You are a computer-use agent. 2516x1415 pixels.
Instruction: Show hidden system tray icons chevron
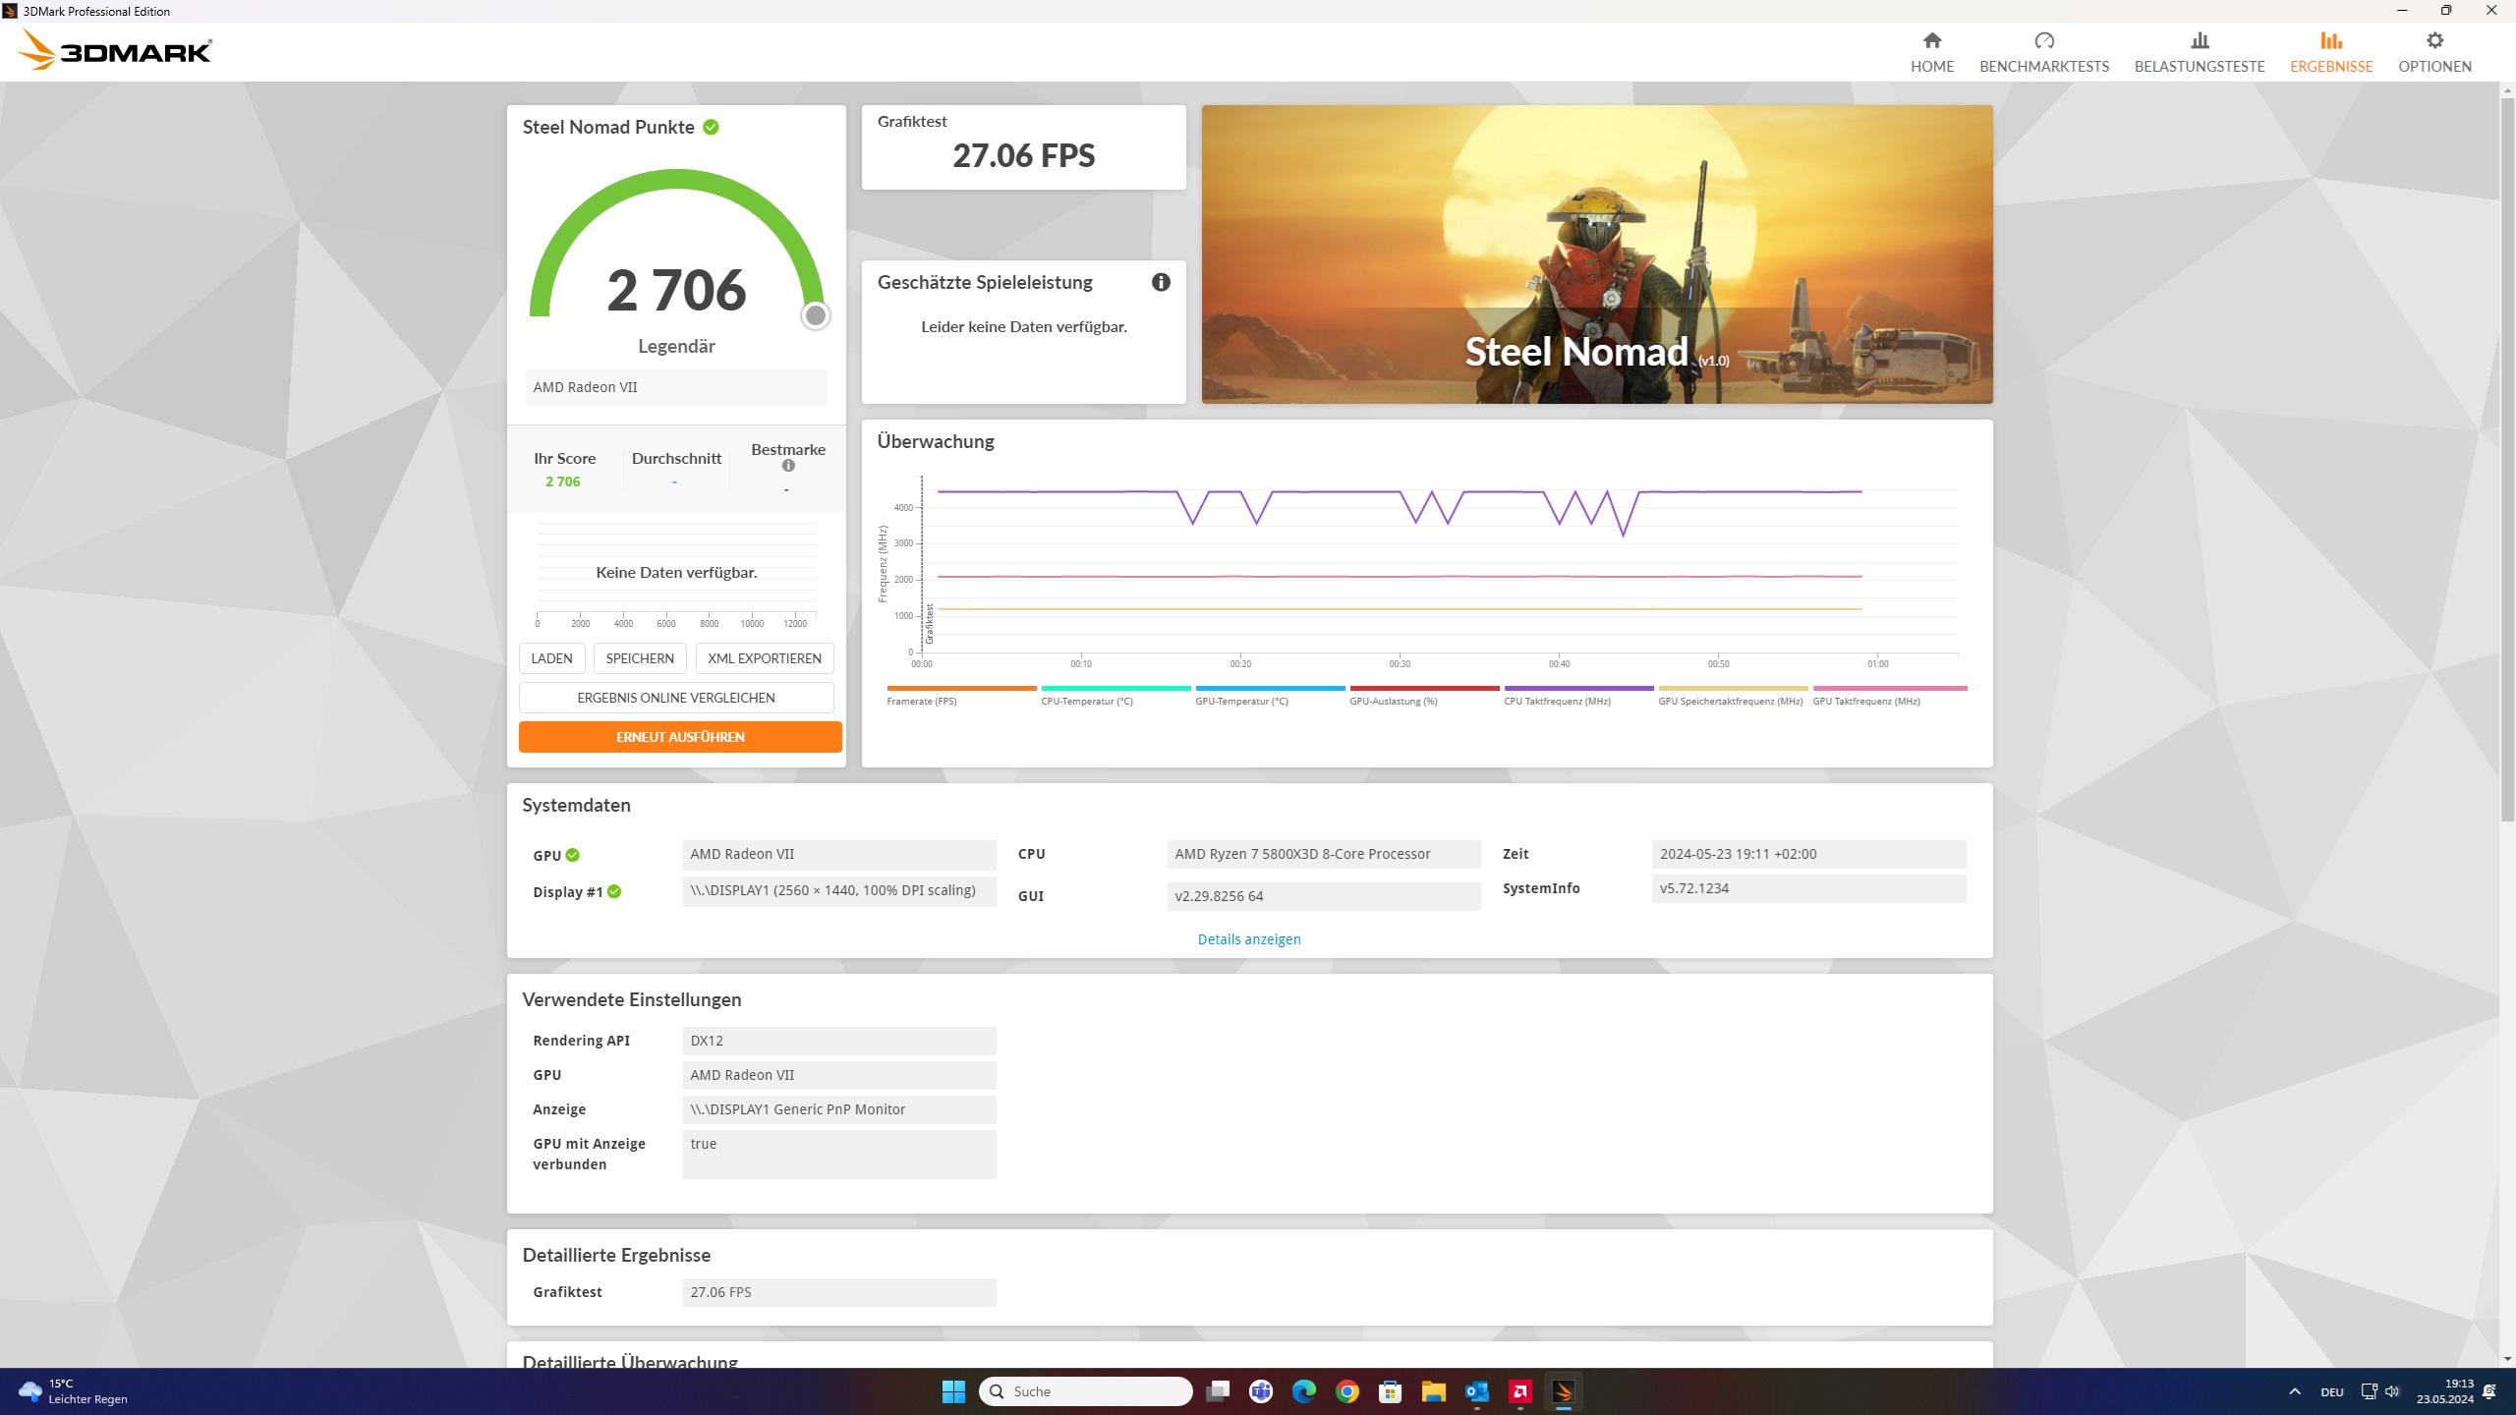[2294, 1391]
